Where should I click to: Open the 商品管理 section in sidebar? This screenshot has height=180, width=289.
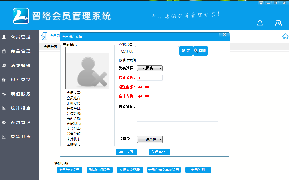pyautogui.click(x=19, y=51)
